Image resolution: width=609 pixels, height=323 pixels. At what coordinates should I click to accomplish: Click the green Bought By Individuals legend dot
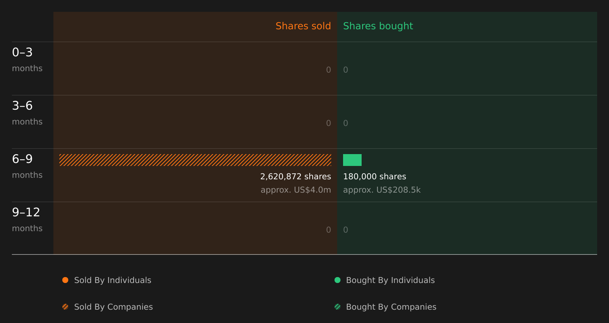(338, 280)
